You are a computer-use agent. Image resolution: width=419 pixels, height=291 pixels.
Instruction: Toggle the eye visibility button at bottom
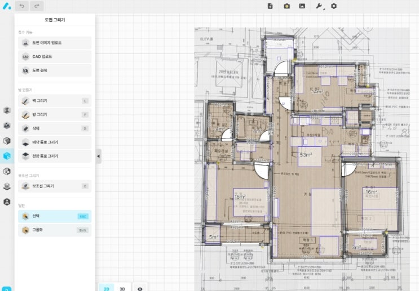tap(140, 288)
